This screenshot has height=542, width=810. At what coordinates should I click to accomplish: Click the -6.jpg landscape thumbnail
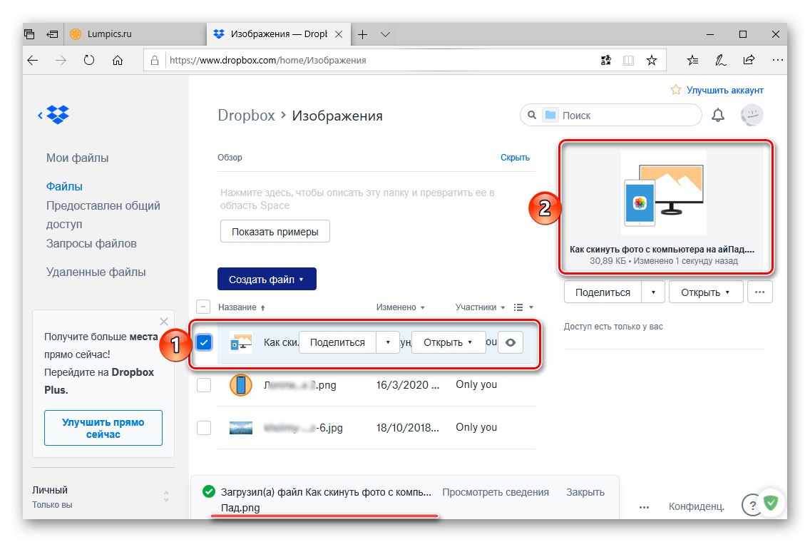click(241, 428)
